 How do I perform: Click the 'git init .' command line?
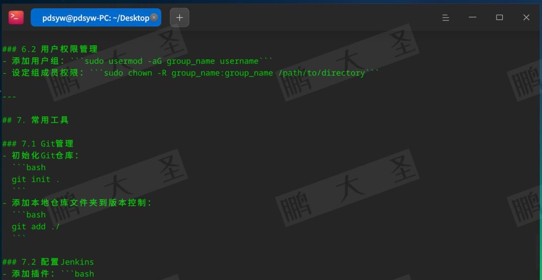[36, 180]
